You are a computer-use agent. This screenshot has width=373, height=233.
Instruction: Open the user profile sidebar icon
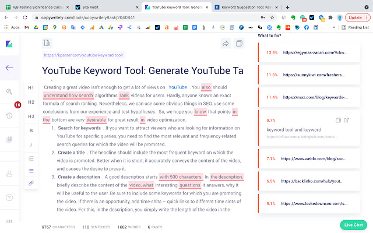pos(9,173)
